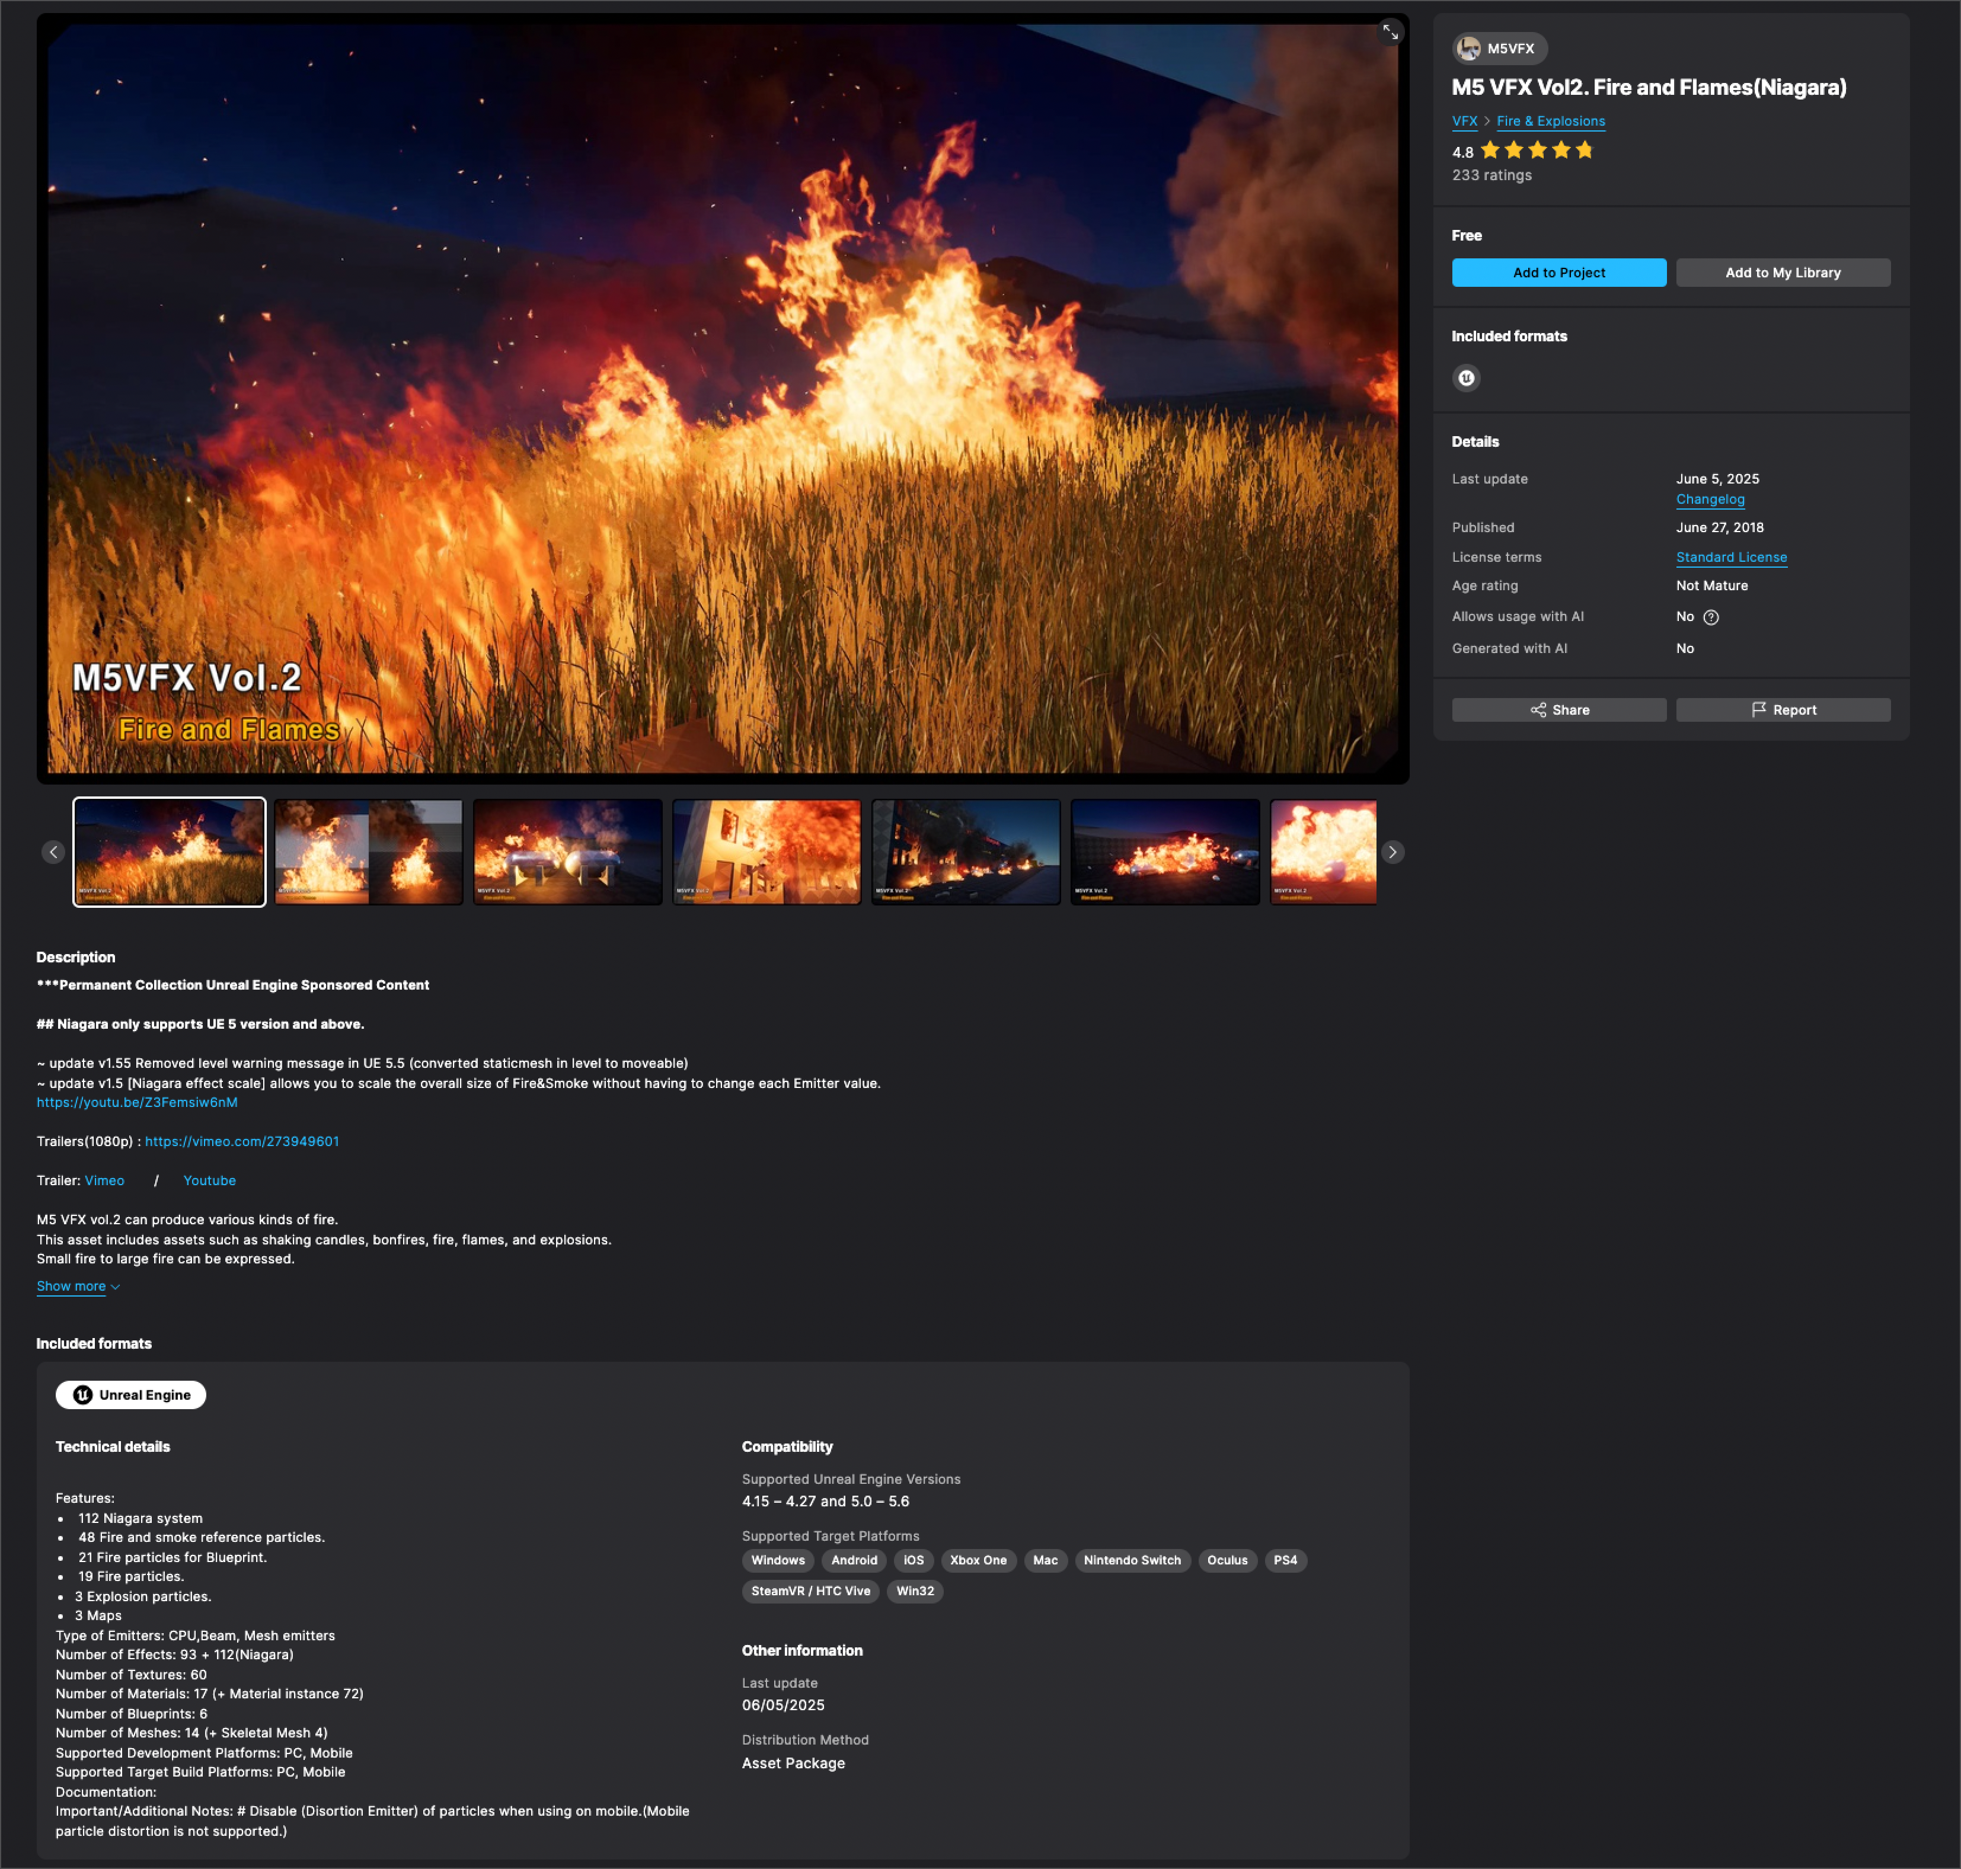Open the M5VFX seller profile avatar
1961x1869 pixels.
pyautogui.click(x=1468, y=48)
